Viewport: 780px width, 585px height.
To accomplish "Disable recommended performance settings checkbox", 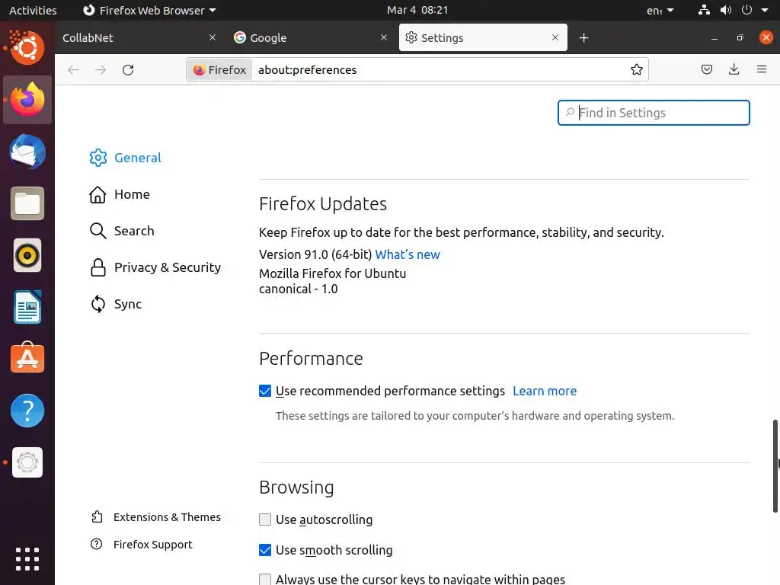I will (265, 392).
